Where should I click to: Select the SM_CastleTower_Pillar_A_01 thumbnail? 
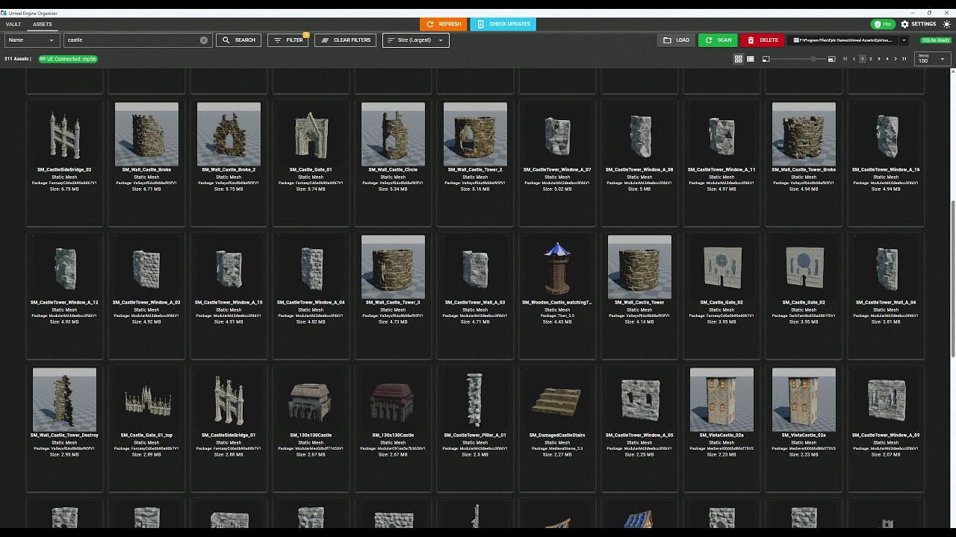tap(475, 400)
